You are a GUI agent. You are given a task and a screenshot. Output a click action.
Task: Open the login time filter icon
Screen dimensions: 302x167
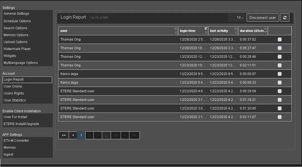click(206, 33)
